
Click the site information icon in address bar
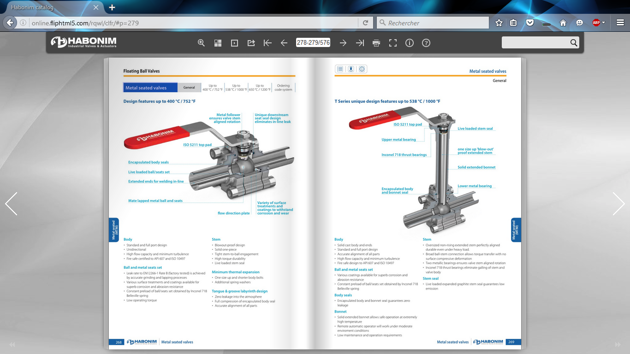(x=23, y=23)
